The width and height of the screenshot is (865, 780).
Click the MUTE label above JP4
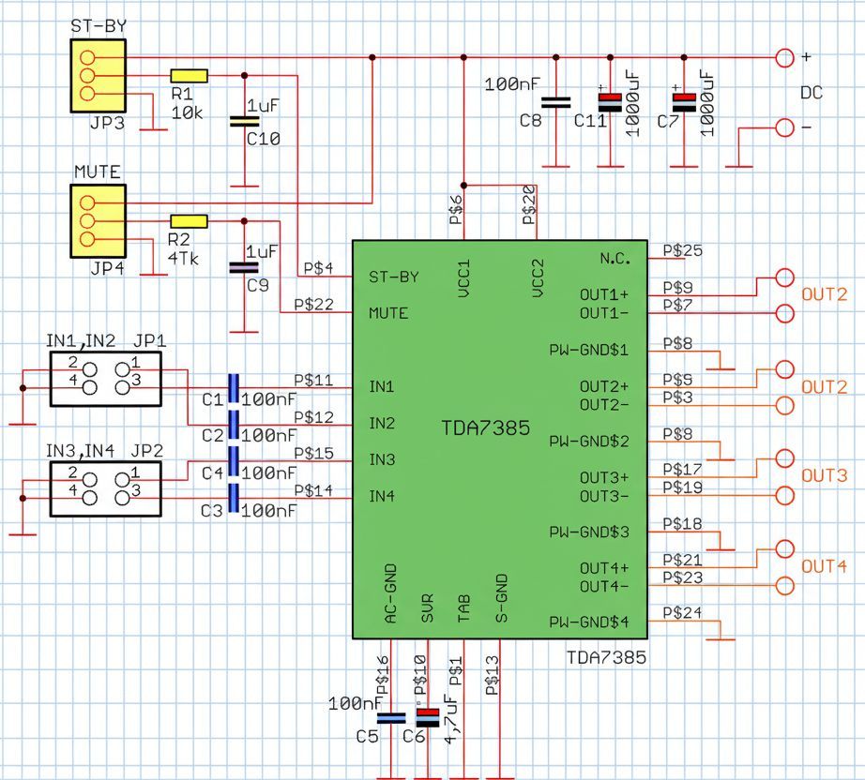(x=97, y=172)
